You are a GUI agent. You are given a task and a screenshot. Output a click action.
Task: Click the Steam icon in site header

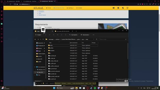[123, 8]
